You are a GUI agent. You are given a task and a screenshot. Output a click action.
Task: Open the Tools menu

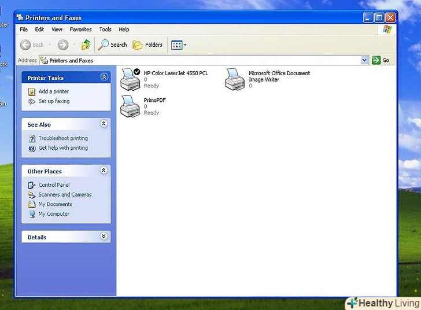tap(105, 29)
